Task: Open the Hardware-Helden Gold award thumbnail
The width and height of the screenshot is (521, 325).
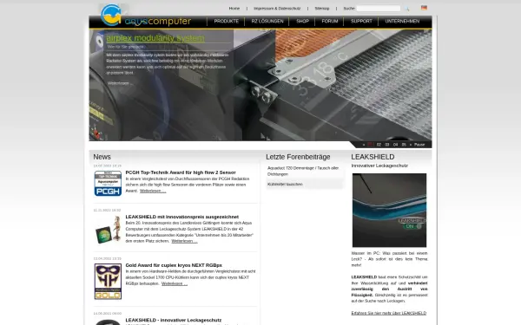Action: (x=108, y=282)
